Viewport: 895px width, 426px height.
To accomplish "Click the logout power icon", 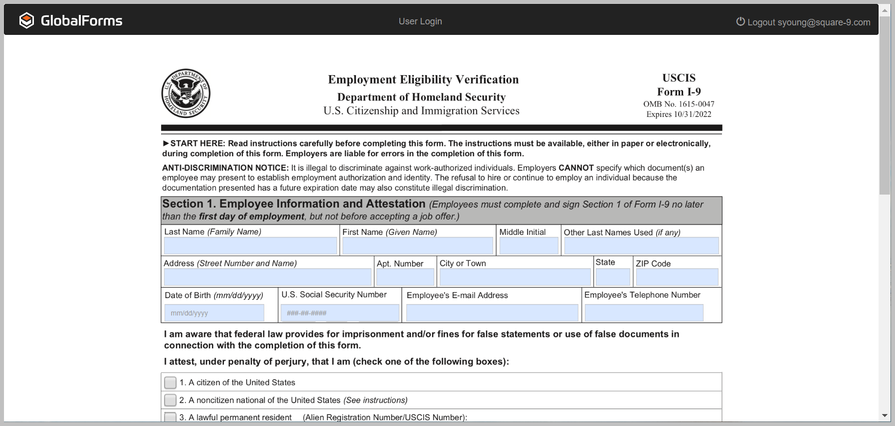I will 740,21.
